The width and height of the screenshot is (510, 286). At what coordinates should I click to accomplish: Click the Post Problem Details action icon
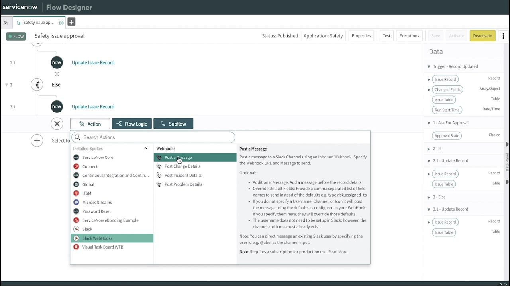click(x=159, y=184)
